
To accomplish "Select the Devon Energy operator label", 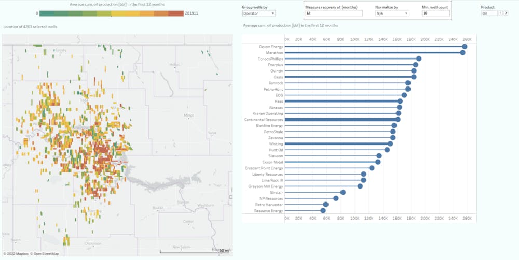I will [271, 47].
